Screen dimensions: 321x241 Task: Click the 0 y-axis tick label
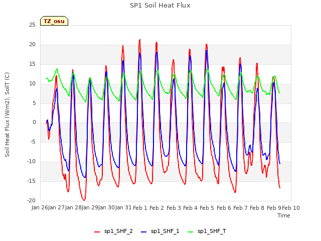pos(34,123)
